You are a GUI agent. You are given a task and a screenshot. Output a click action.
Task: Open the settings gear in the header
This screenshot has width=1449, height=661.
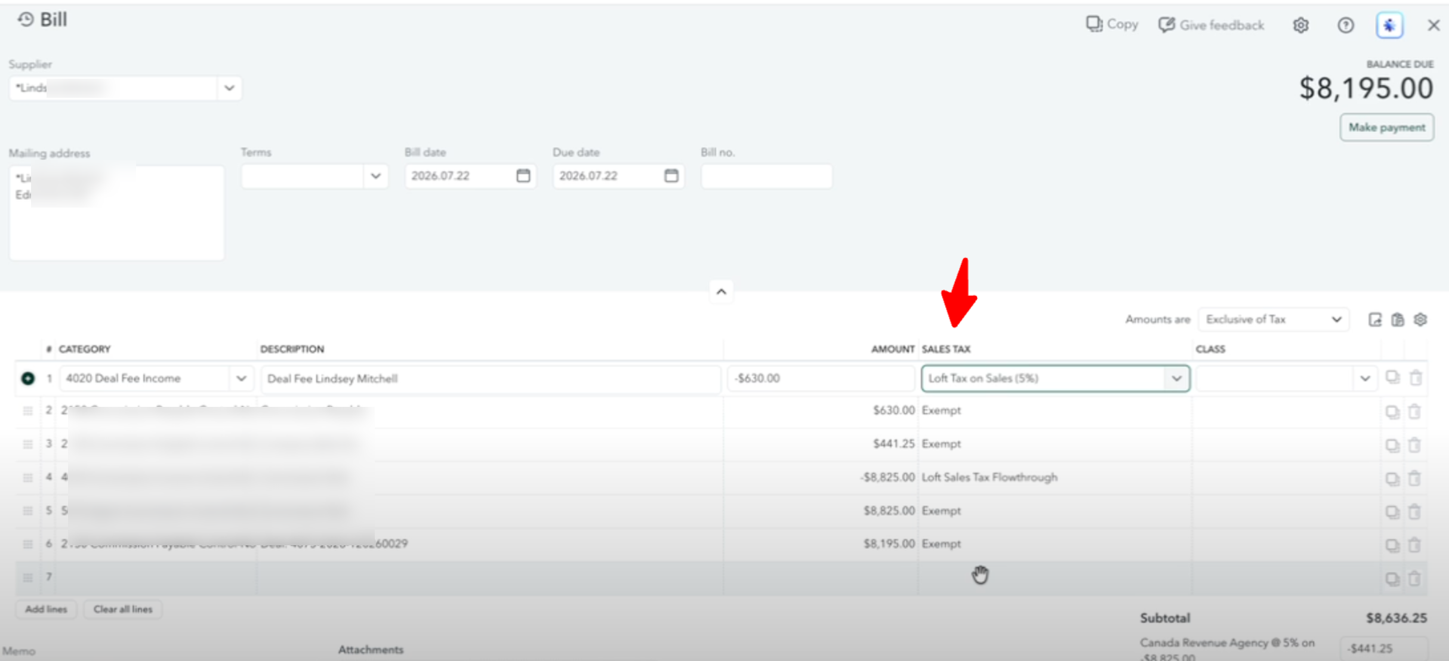(1301, 25)
